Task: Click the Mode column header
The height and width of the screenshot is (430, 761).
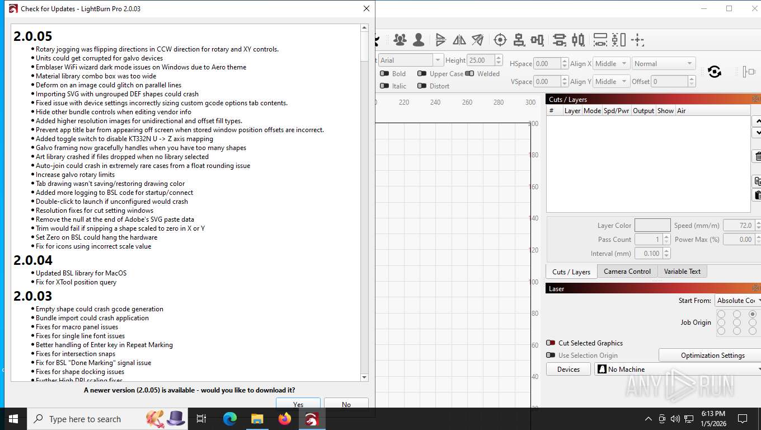Action: (592, 111)
